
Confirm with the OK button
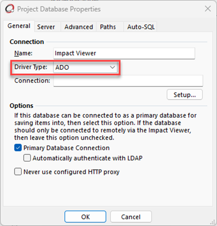click(x=85, y=217)
